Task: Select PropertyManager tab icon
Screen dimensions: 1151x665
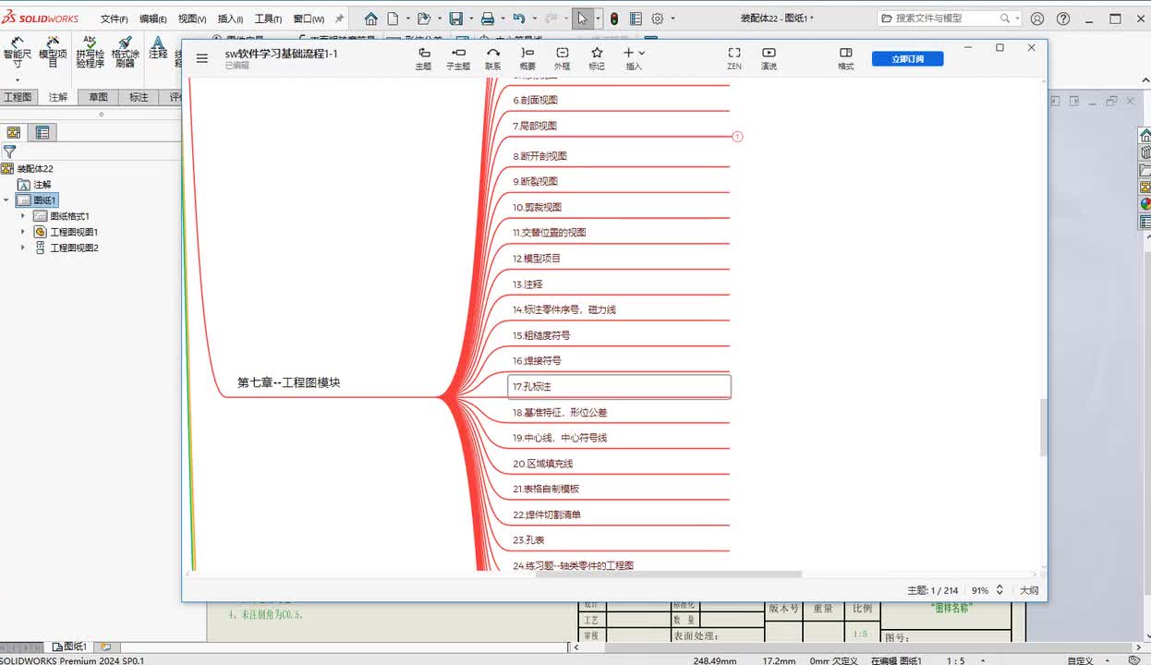Action: pos(42,132)
